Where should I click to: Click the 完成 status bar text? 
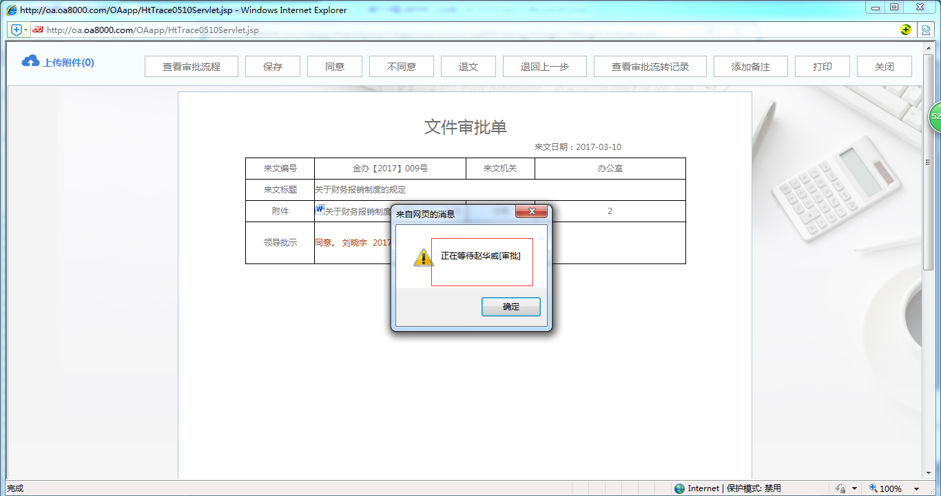(15, 488)
